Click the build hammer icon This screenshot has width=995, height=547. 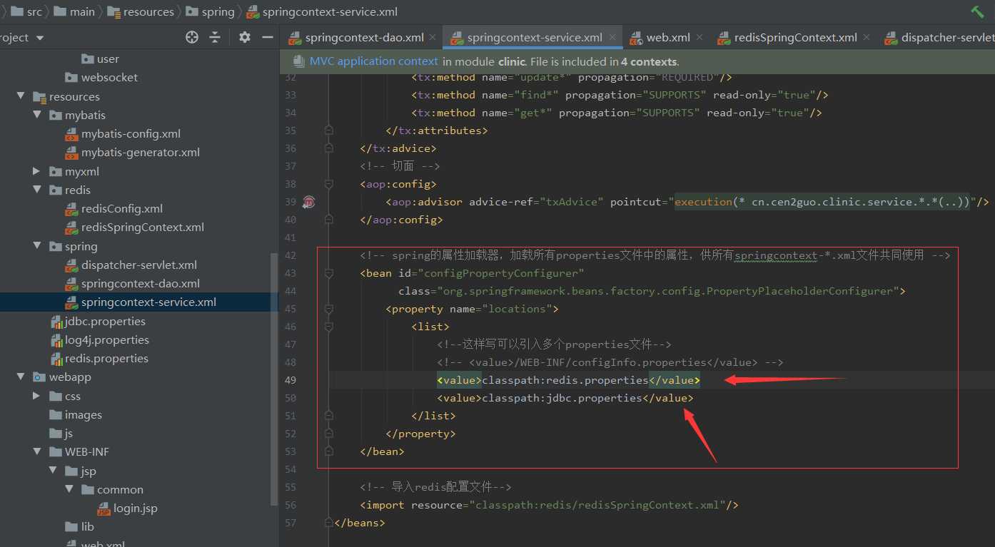click(977, 11)
